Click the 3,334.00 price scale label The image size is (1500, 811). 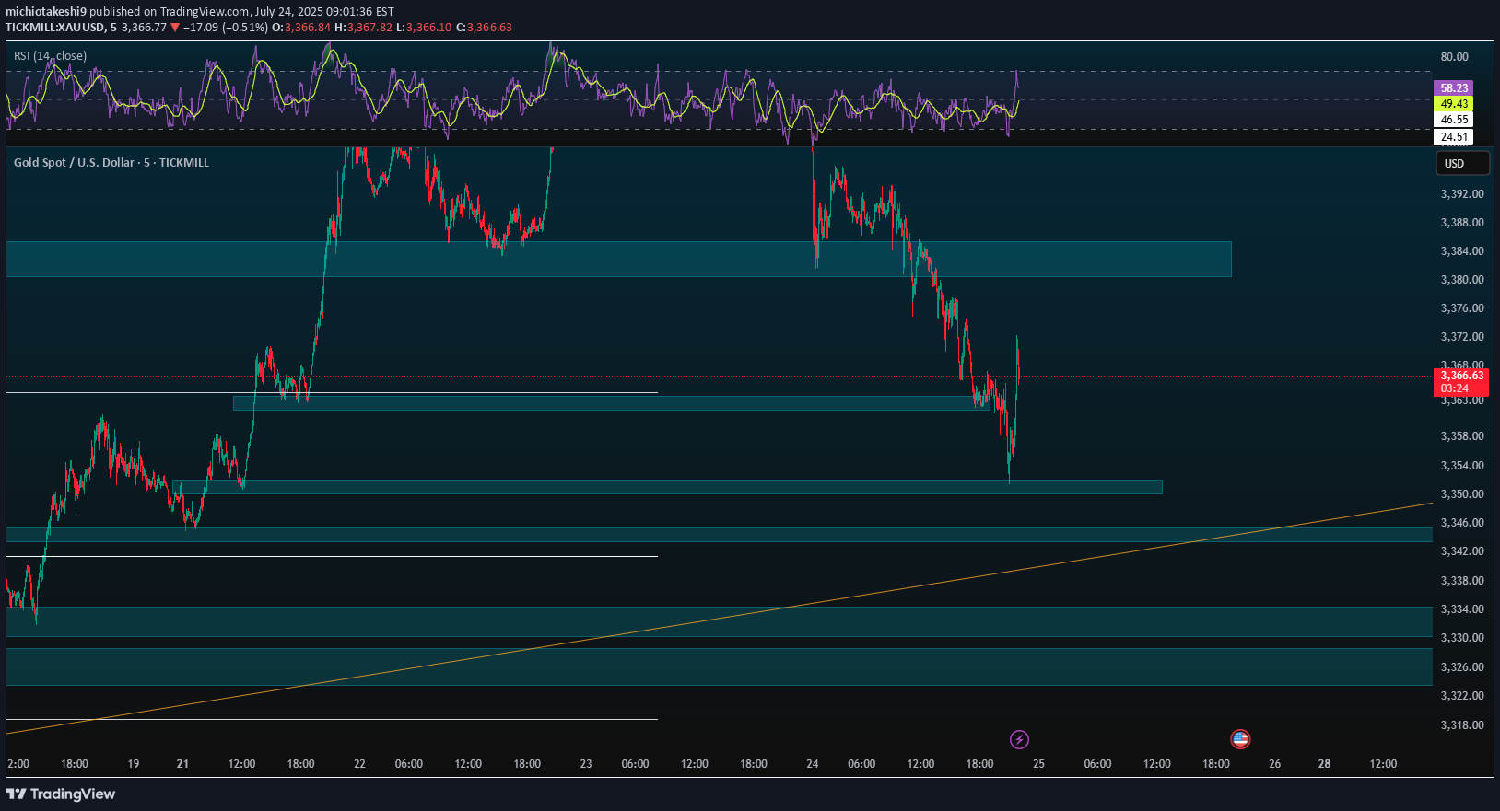1462,609
